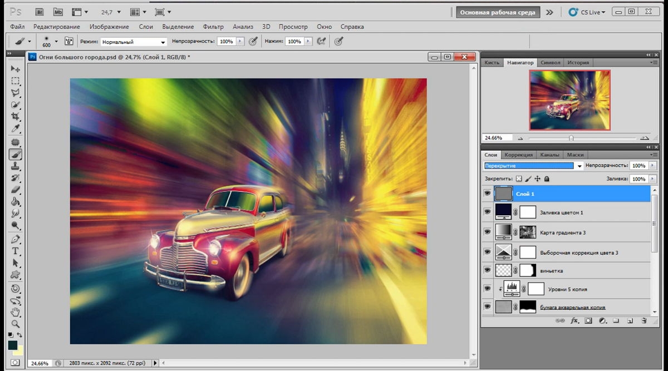Screen dimensions: 668x371
Task: Open the brush panel toggle icon in the options bar
Action: 70,41
